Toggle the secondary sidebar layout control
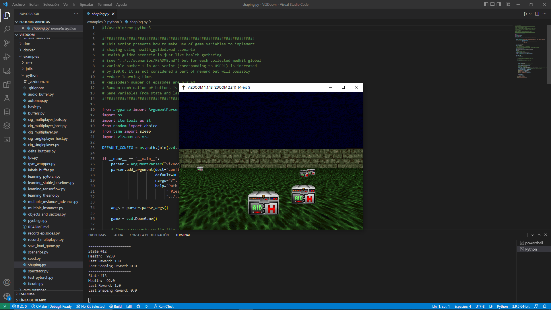 click(x=499, y=4)
